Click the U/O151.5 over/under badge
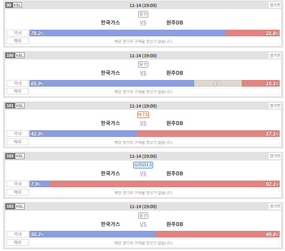 [x=143, y=165]
